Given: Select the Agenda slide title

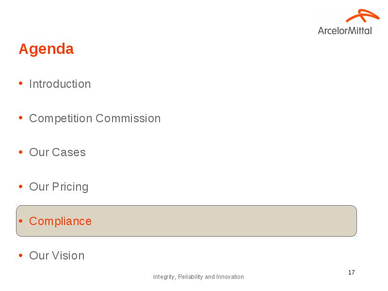Looking at the screenshot, I should coord(46,49).
